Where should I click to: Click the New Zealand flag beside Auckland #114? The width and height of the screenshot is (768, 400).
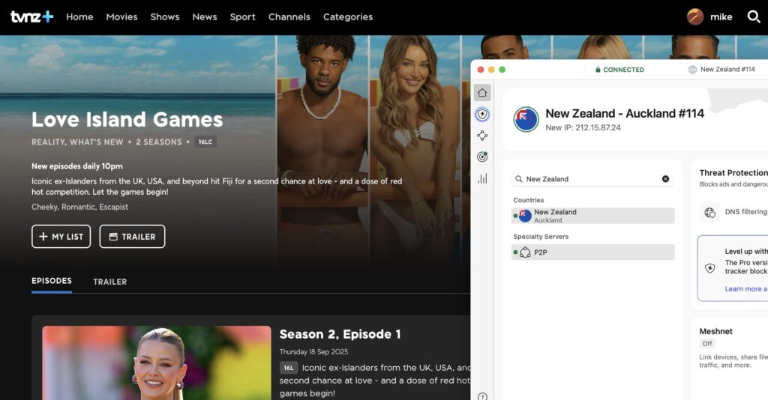(526, 119)
